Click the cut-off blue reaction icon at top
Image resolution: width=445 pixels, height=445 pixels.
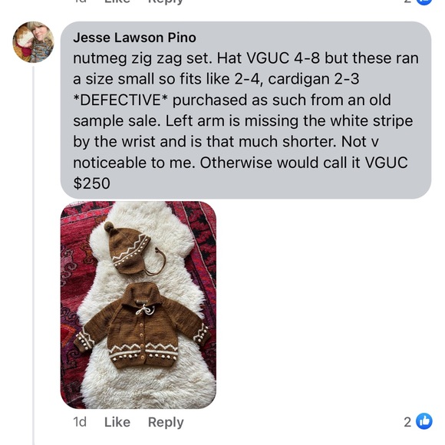424,2
